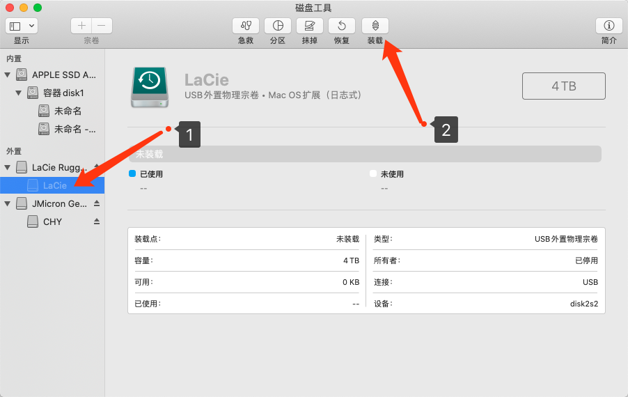
Task: Select the 未命名 -... data volume
Action: (x=52, y=129)
